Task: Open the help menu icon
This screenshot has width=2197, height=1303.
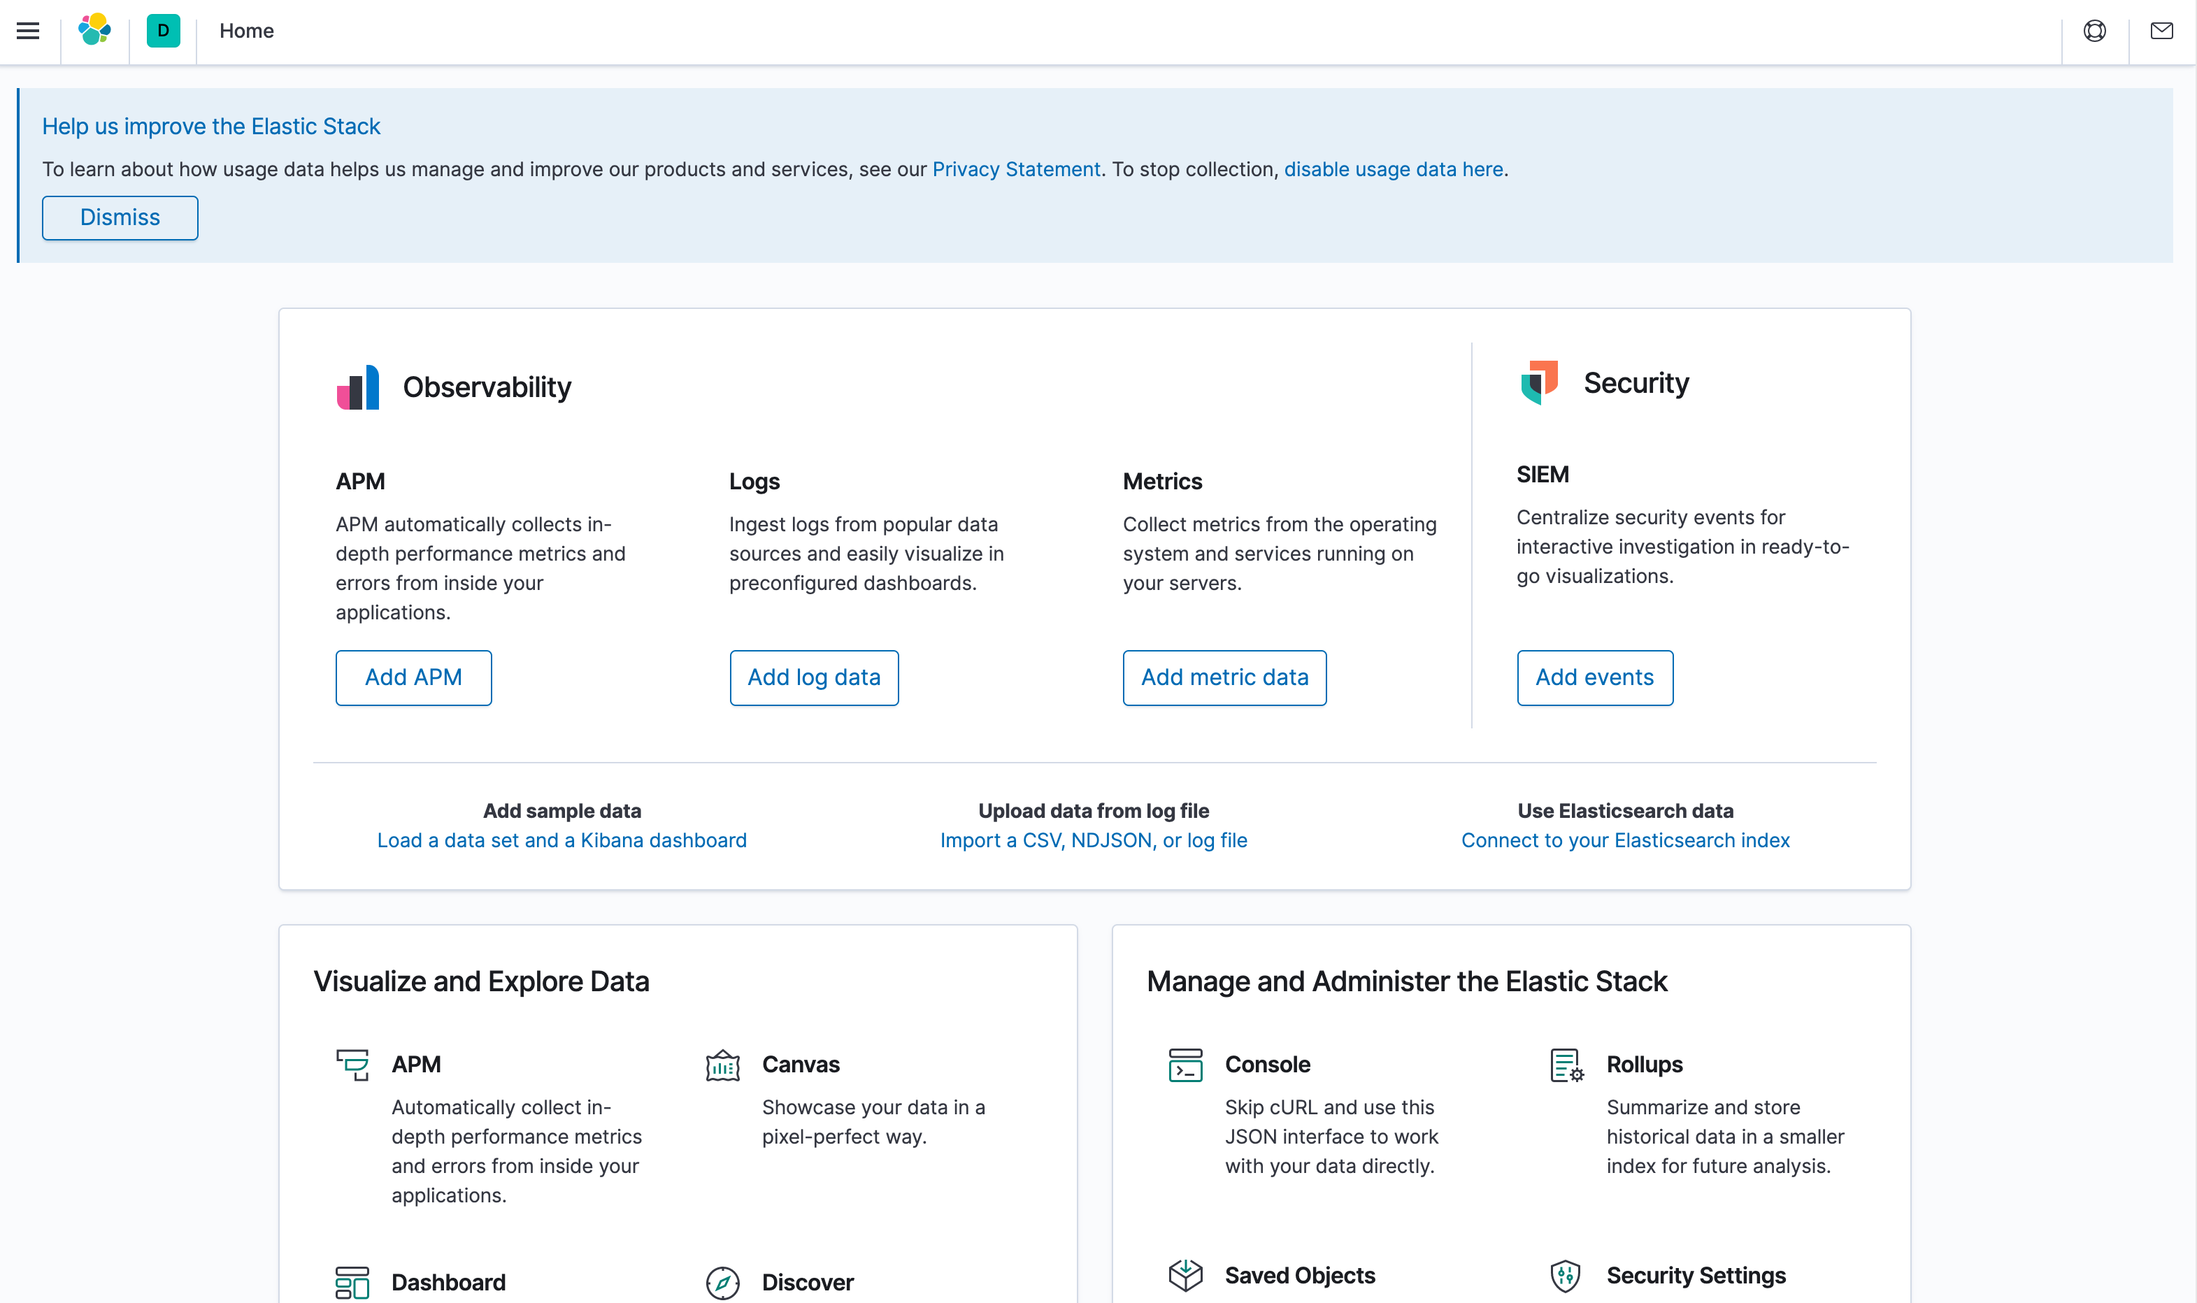Action: (x=2094, y=31)
